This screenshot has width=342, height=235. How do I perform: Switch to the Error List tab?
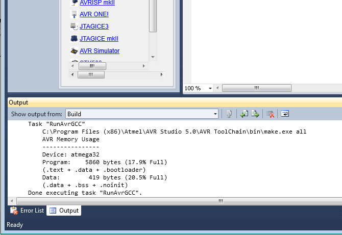[x=27, y=211]
